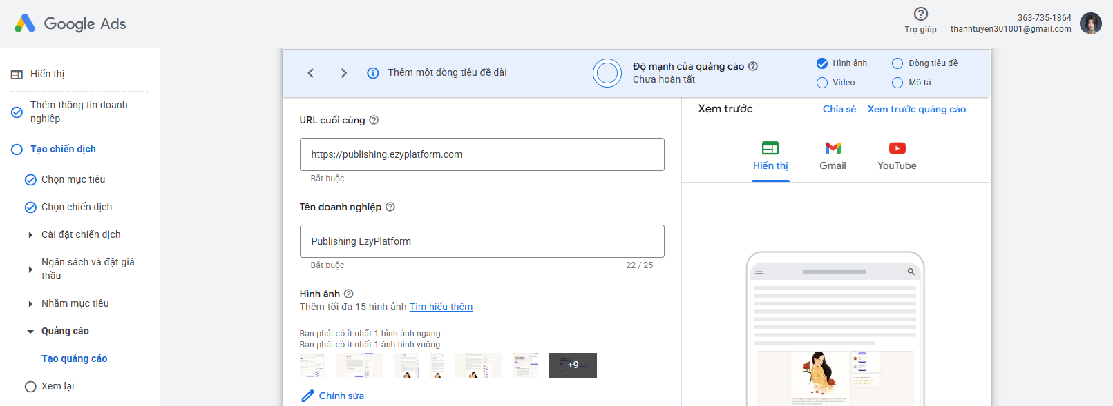This screenshot has width=1113, height=406.
Task: Expand Cài đặt chiến dịch section
Action: (x=30, y=235)
